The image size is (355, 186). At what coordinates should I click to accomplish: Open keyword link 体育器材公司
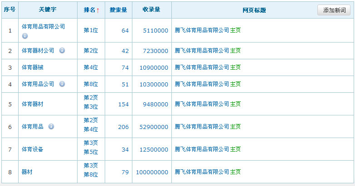pos(38,50)
